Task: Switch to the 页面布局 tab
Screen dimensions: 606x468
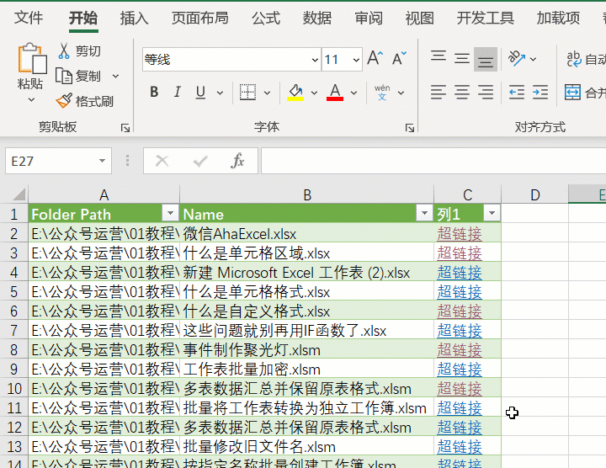Action: pos(200,19)
